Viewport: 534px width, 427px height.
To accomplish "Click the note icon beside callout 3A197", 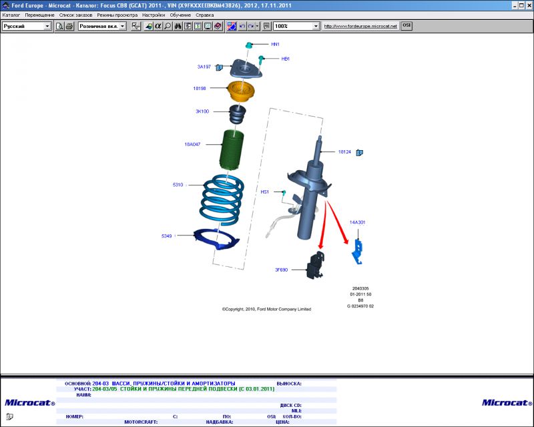I will (219, 67).
